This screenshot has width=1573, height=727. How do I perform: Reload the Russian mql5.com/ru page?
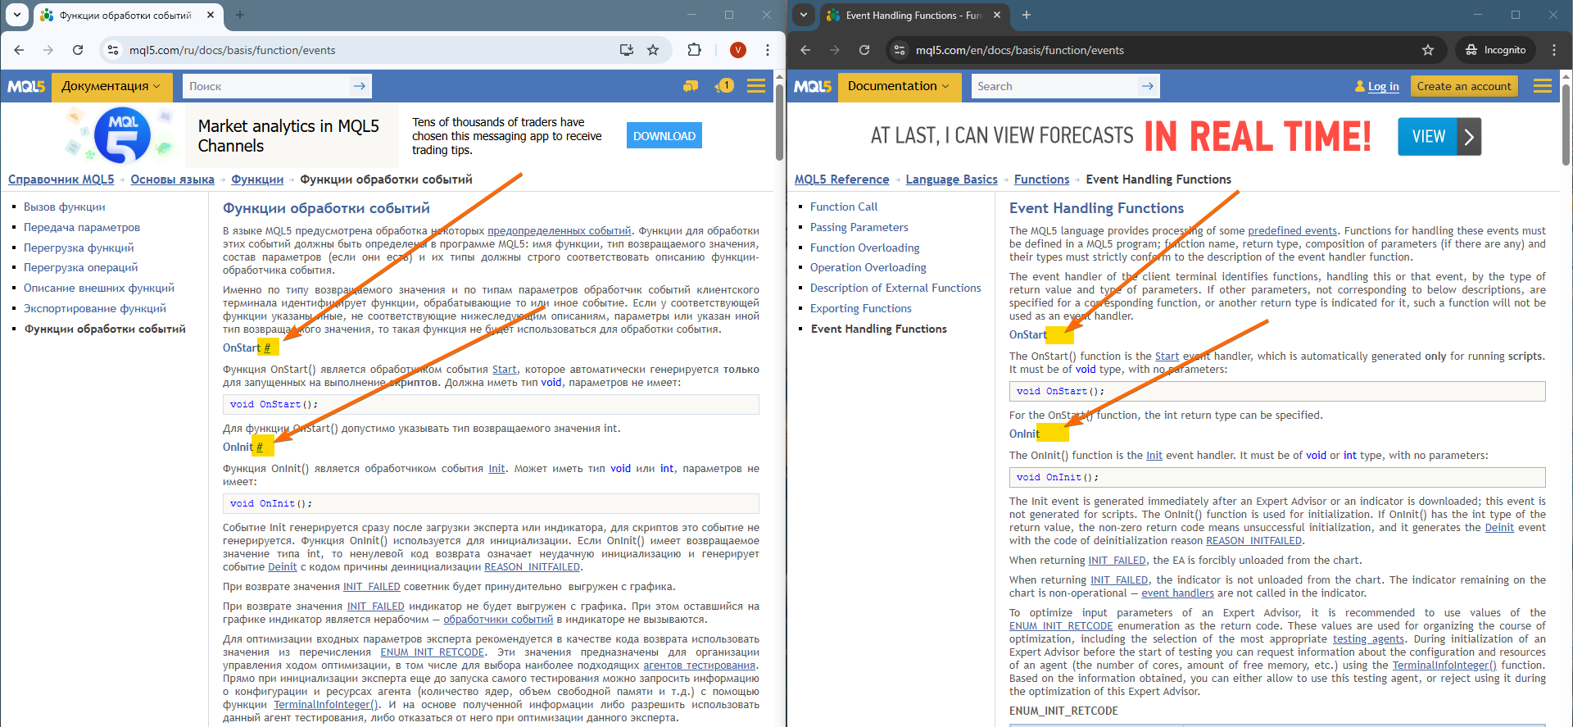[x=78, y=50]
